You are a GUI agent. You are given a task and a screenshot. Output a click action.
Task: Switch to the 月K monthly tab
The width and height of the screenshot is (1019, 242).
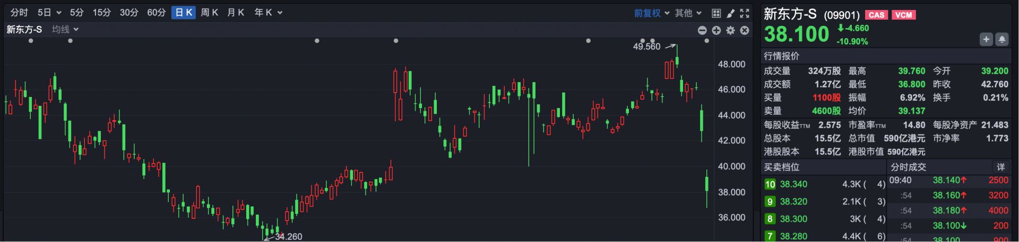click(x=236, y=13)
